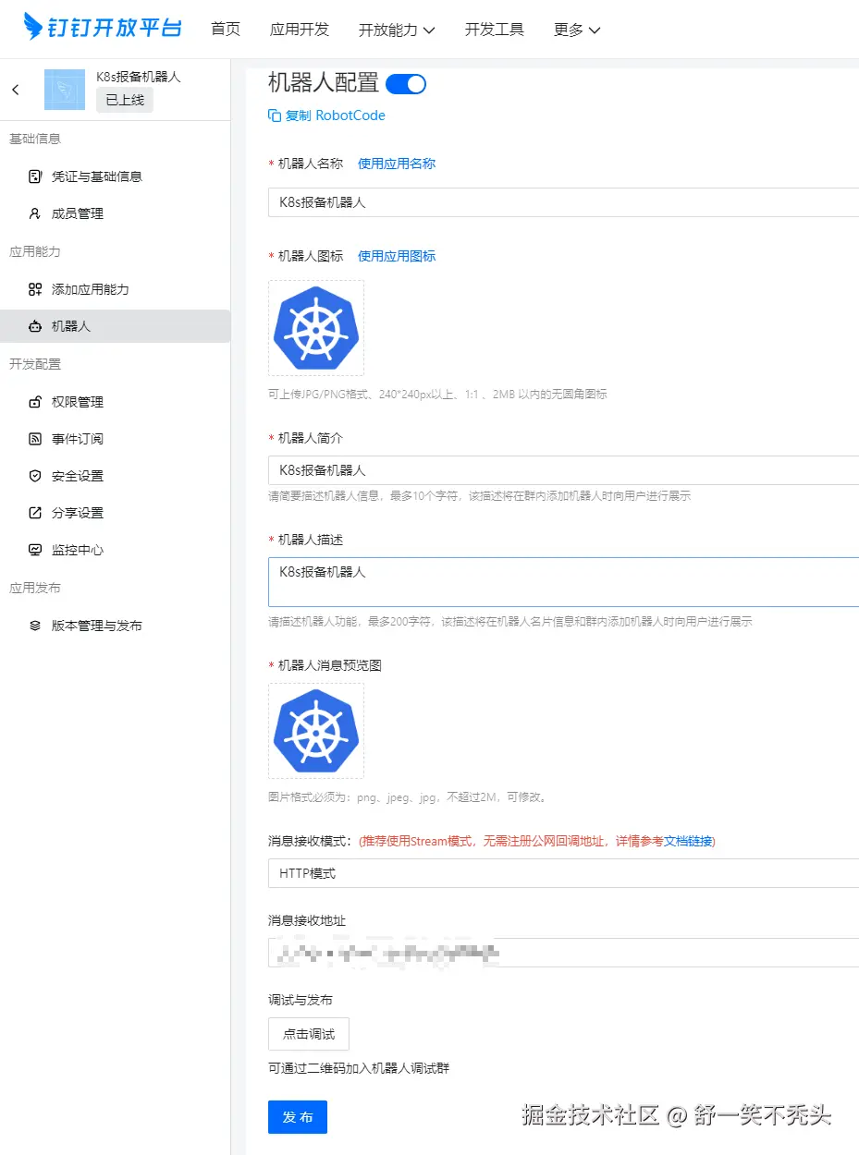
Task: Expand the 更多 dropdown menu
Action: [577, 30]
